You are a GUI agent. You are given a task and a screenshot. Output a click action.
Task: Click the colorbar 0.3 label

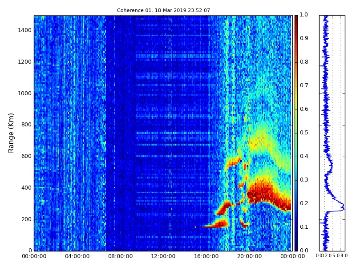pyautogui.click(x=304, y=180)
